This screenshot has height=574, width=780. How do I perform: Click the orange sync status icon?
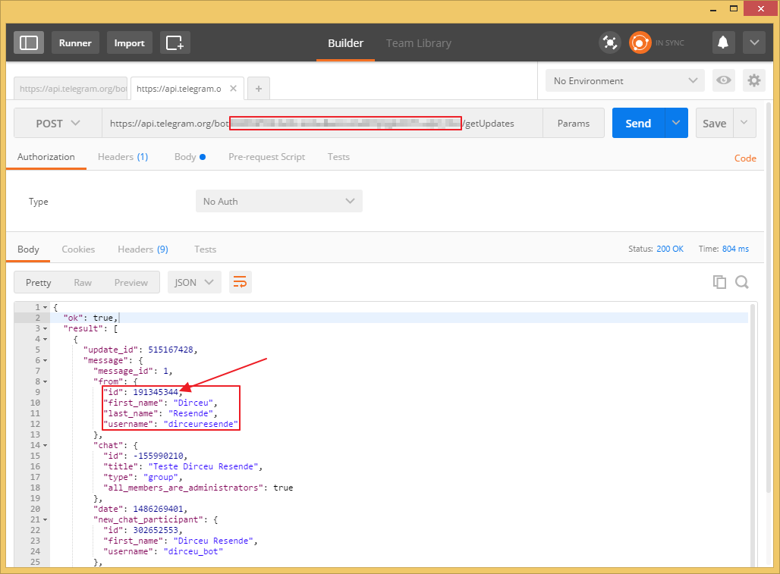coord(640,42)
